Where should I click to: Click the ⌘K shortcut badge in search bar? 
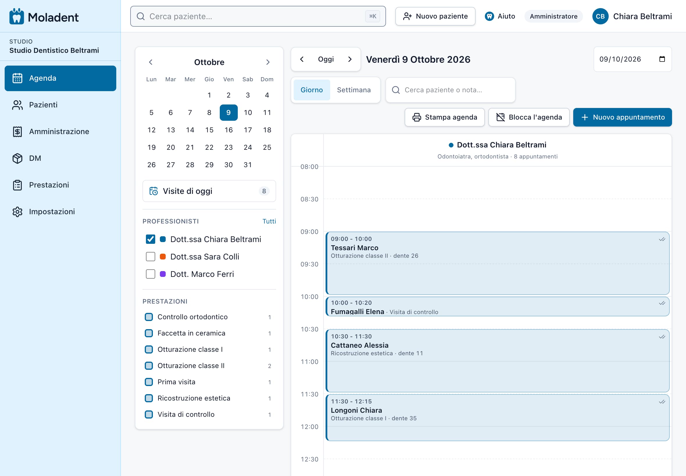point(372,16)
